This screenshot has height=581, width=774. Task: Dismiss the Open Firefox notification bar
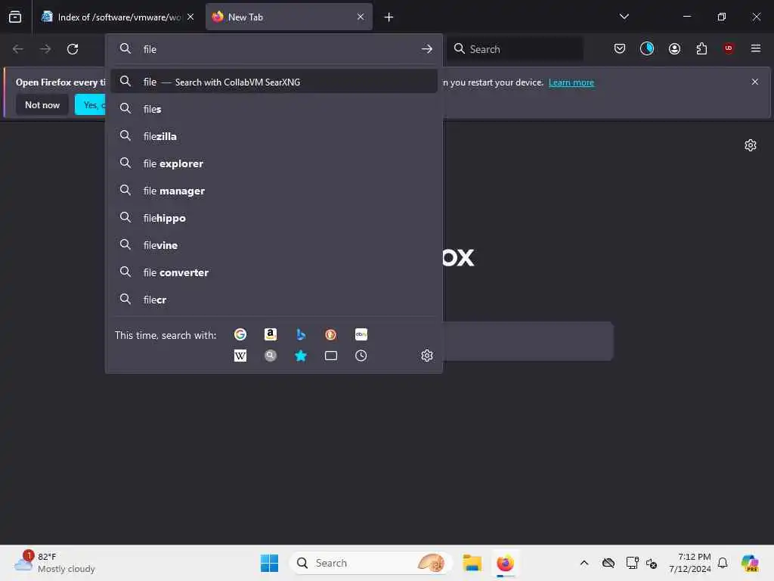755,82
